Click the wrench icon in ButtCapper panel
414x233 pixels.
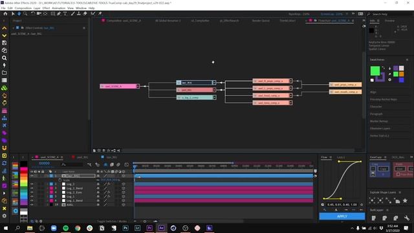tap(407, 218)
